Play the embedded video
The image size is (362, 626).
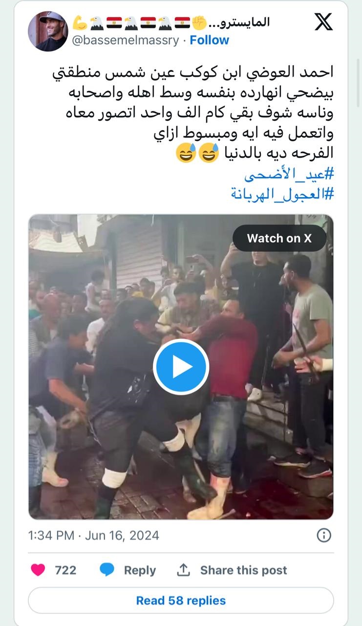(x=181, y=366)
